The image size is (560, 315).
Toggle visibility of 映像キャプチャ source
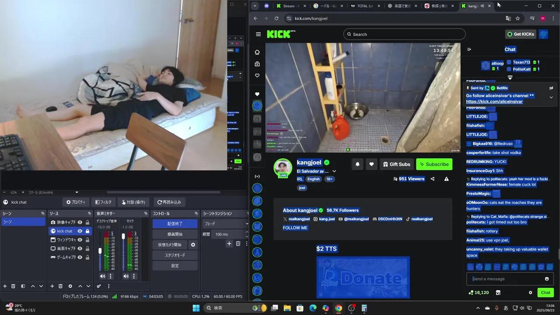(80, 222)
